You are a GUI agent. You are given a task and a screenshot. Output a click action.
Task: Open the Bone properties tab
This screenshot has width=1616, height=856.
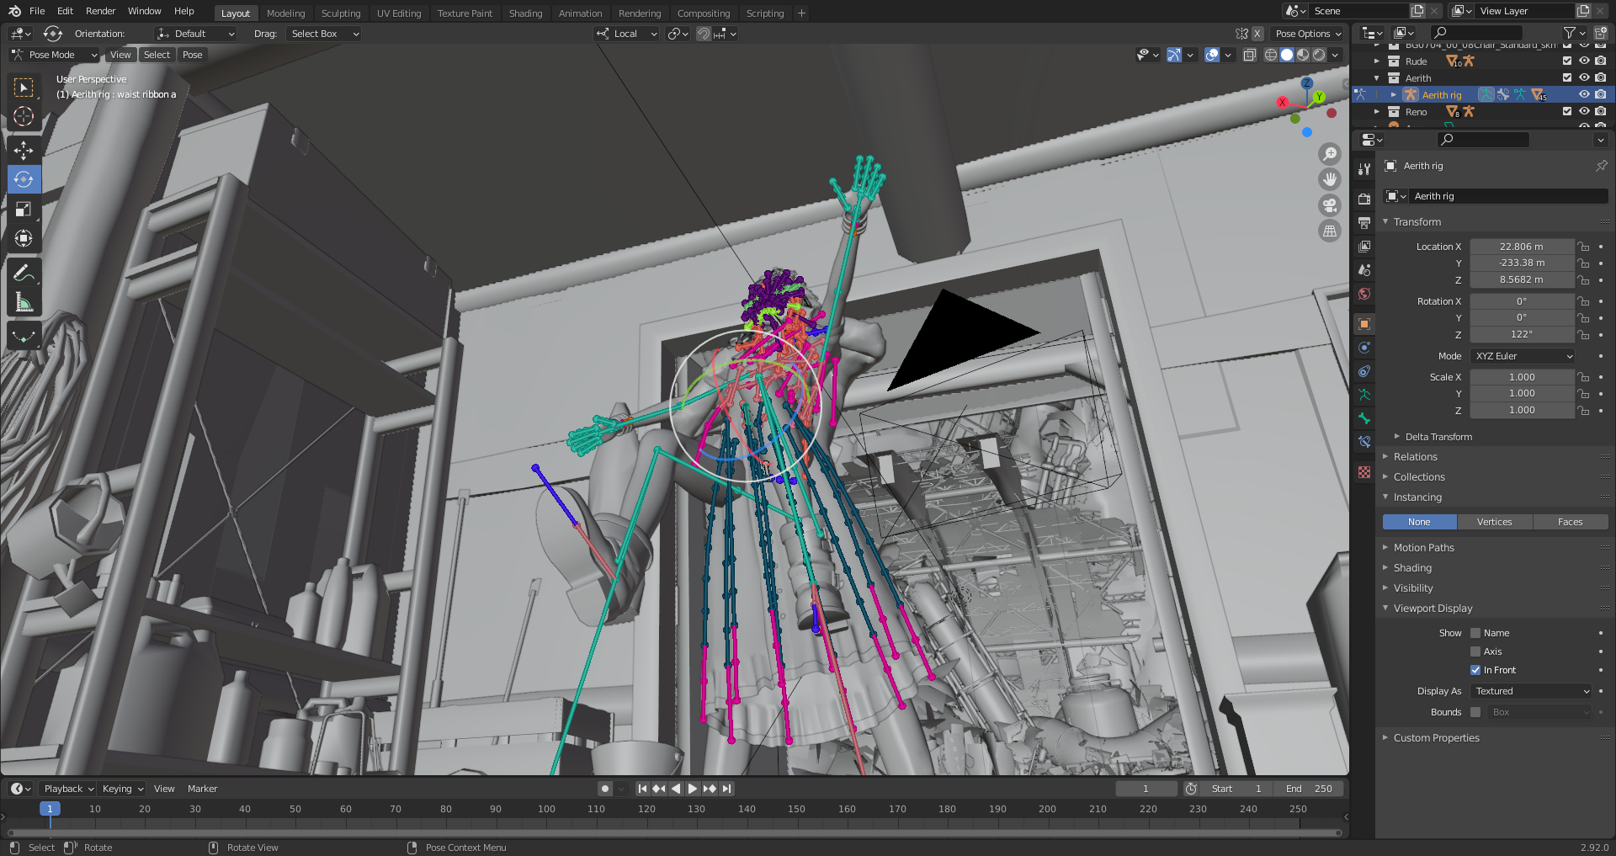pos(1364,418)
